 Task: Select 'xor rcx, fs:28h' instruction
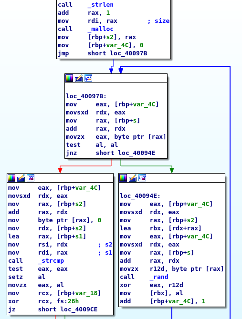pos(43,301)
